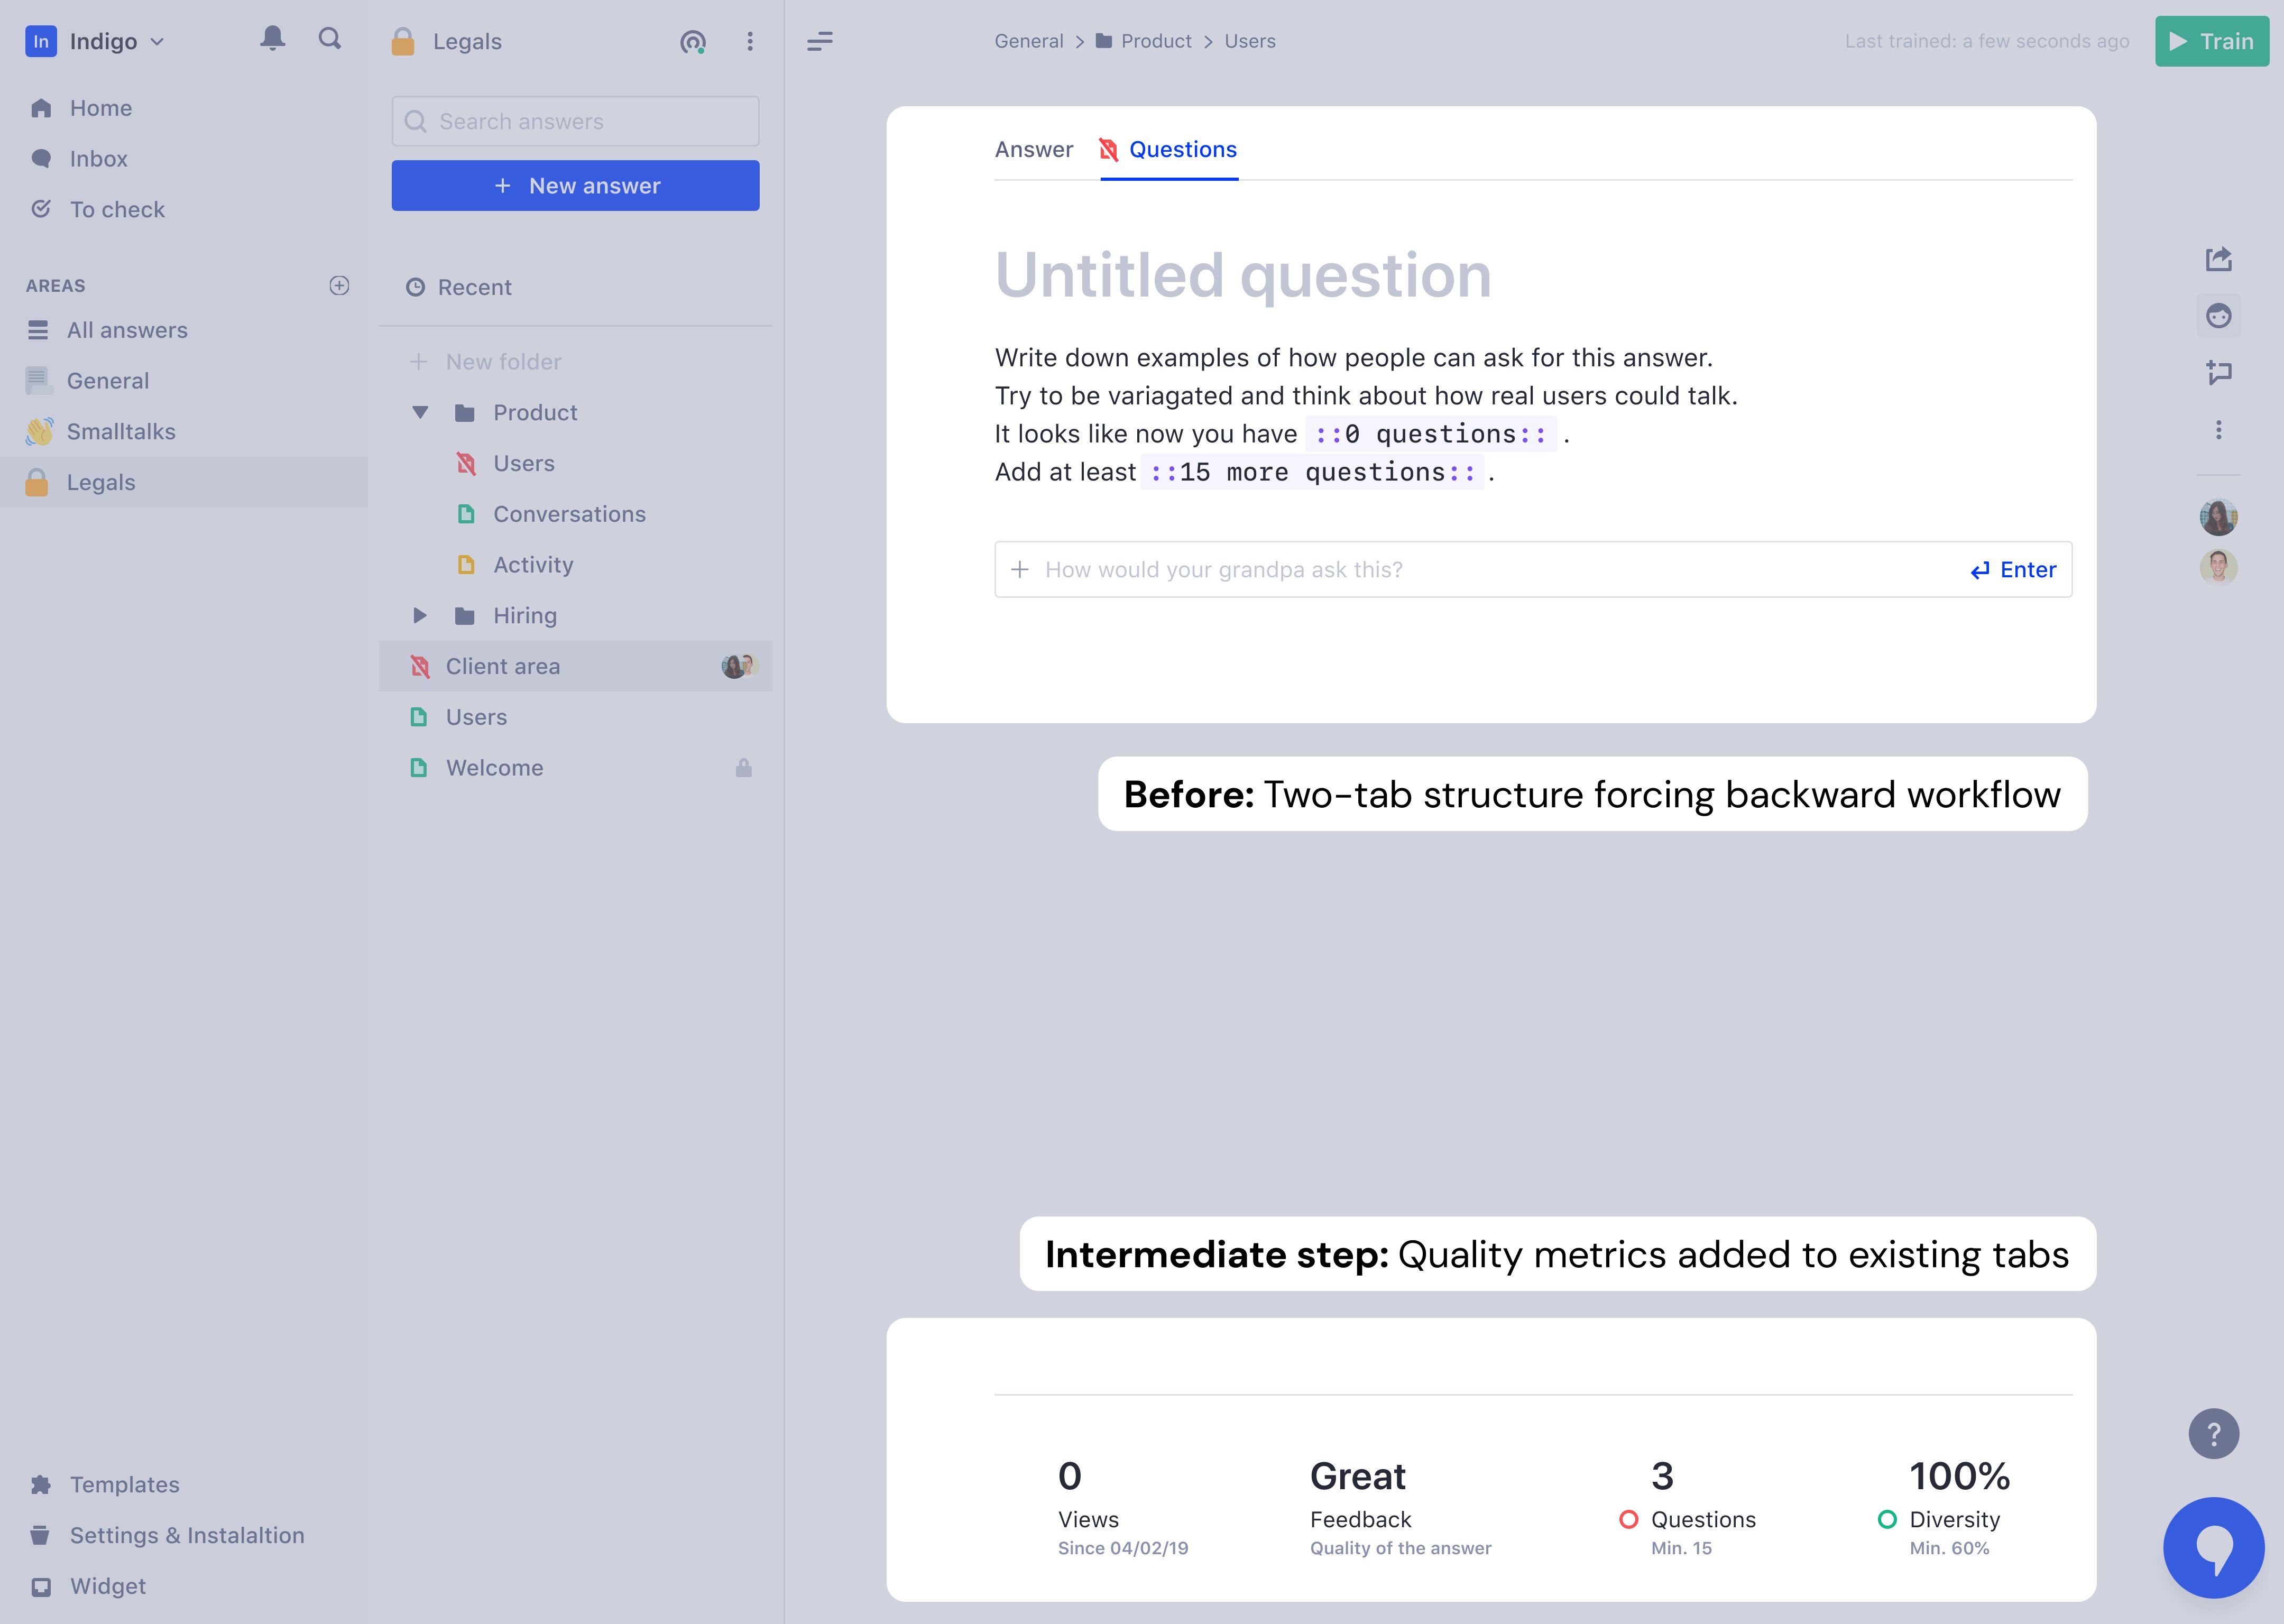Collapse the Product folder
Screen dimensions: 2284x1624
click(420, 412)
